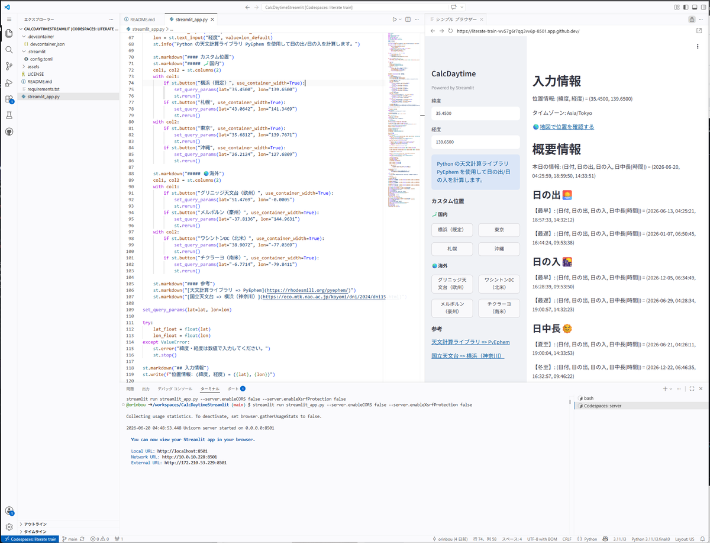
Task: Open the Testing flask icon view
Action: click(9, 115)
